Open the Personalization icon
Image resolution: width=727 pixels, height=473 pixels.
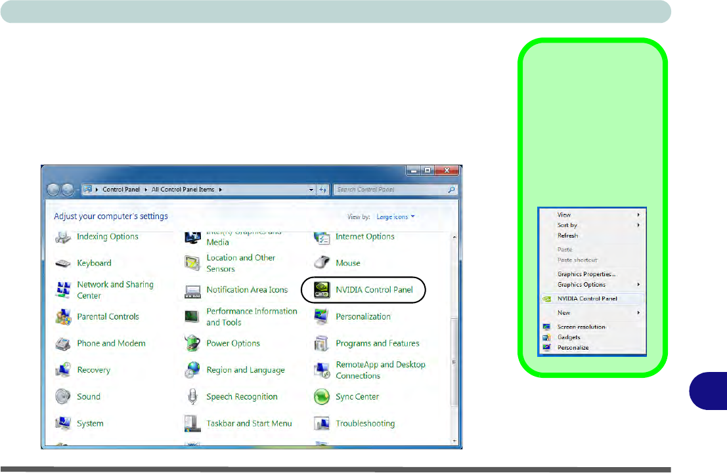click(322, 317)
